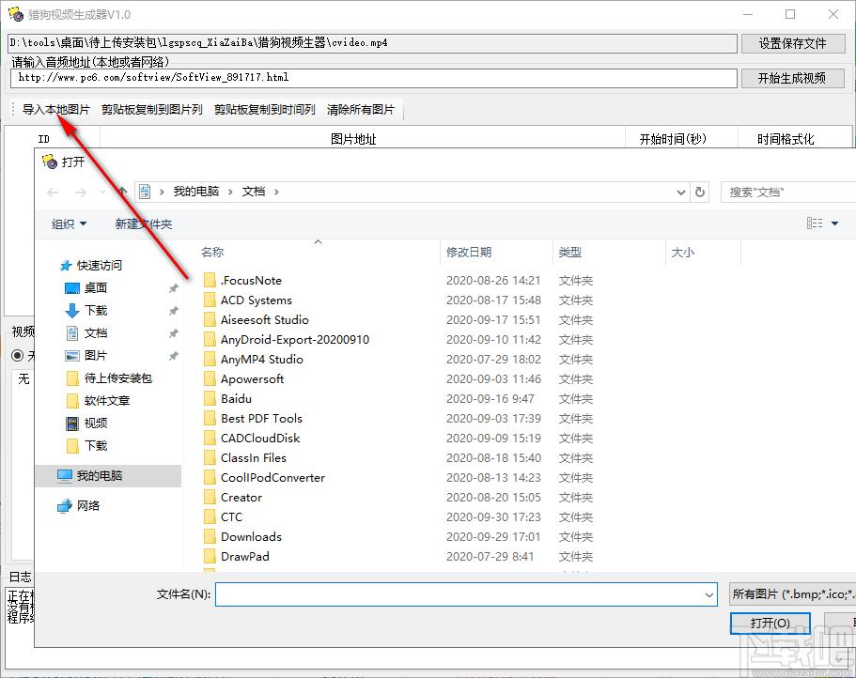Sort by 类型 column header
The width and height of the screenshot is (856, 678).
click(570, 252)
